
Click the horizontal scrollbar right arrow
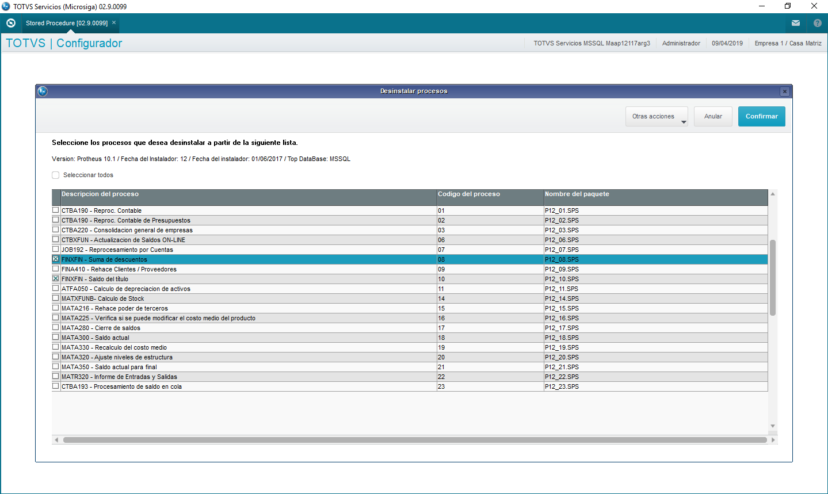tap(773, 440)
